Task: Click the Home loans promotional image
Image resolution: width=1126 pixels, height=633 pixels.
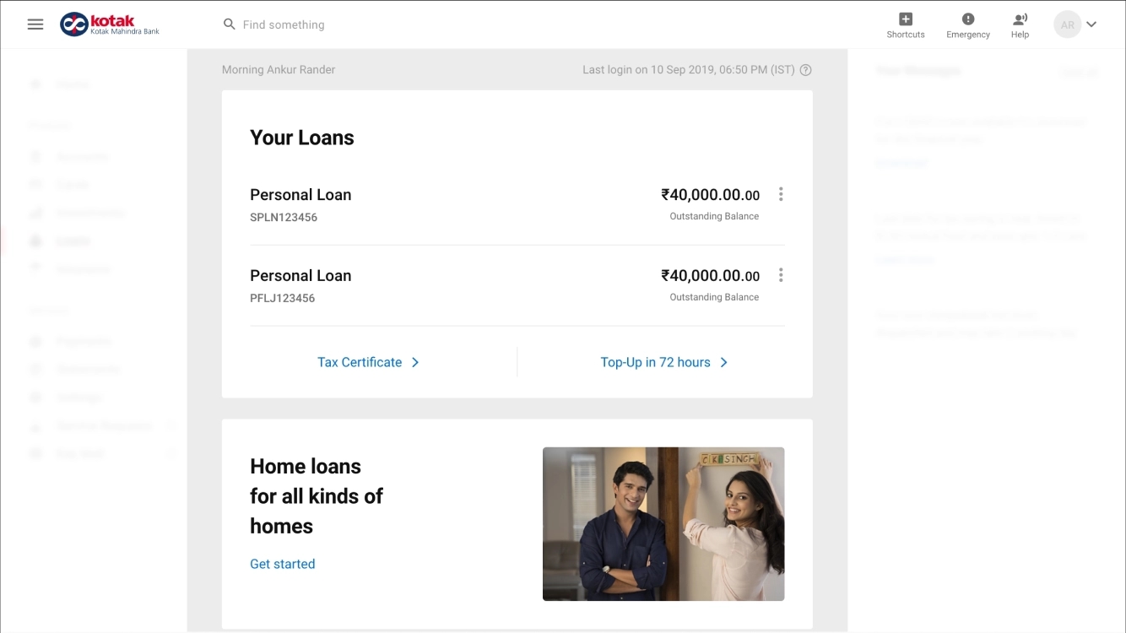Action: point(663,523)
